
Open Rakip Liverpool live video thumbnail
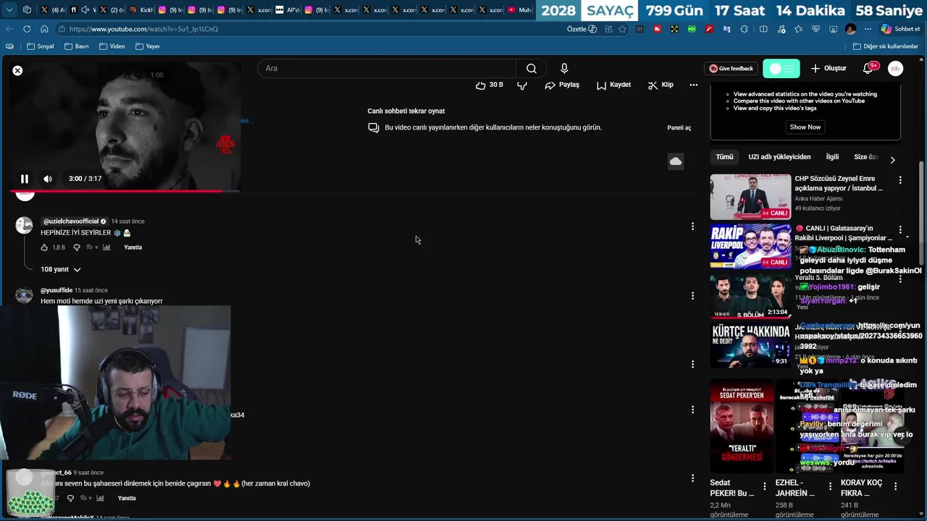point(750,246)
